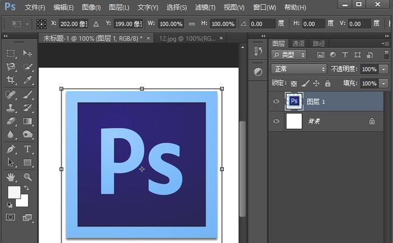The image size is (393, 243).
Task: Switch to the 通道 tab
Action: pos(298,44)
